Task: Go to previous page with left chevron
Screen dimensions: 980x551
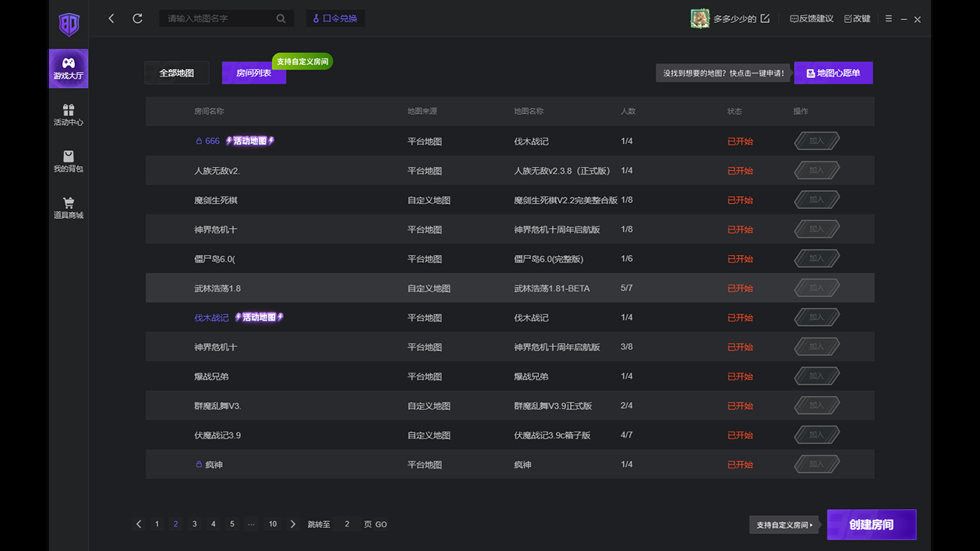Action: (x=139, y=524)
